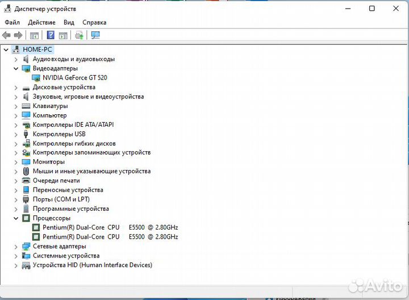Show or hide the action pane icon
409x300 pixels.
[x=63, y=35]
